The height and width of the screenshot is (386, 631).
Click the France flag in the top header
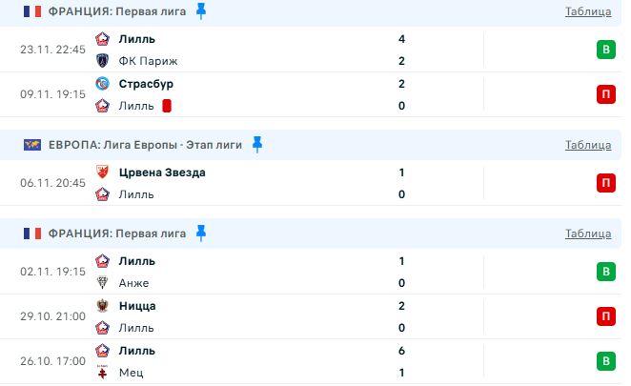pyautogui.click(x=32, y=11)
